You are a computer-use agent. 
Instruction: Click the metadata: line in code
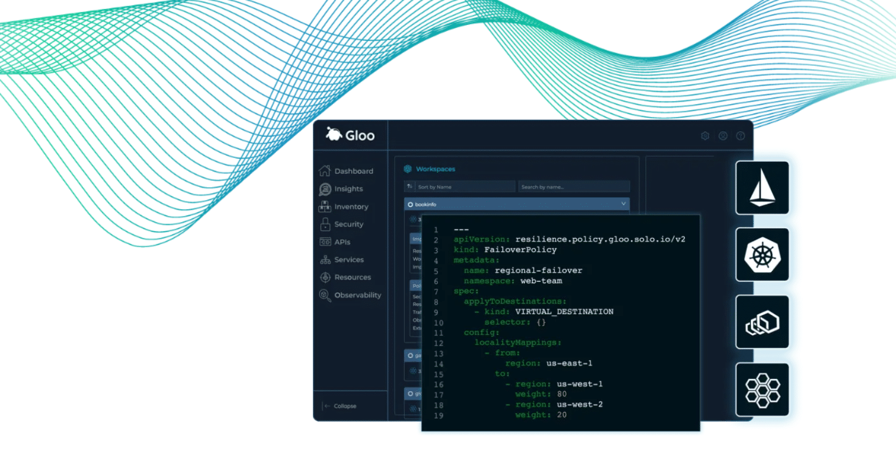click(477, 260)
